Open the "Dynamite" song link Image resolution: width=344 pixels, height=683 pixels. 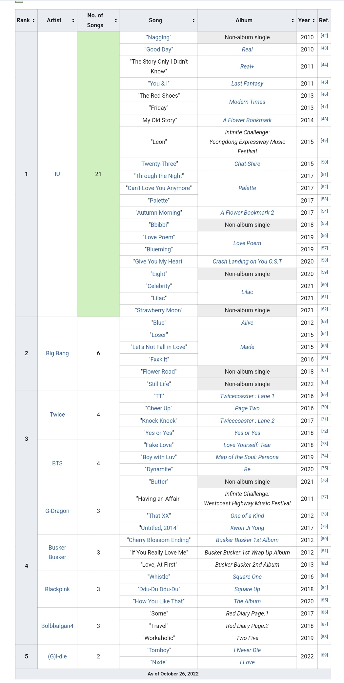(159, 469)
